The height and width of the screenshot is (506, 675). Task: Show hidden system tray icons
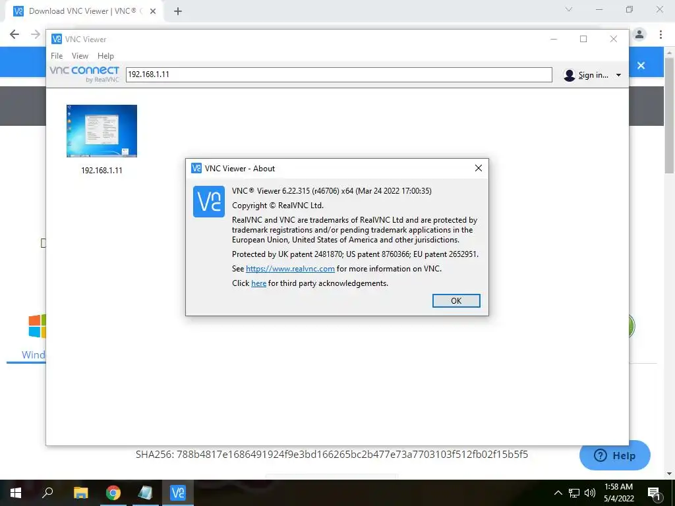(x=558, y=493)
